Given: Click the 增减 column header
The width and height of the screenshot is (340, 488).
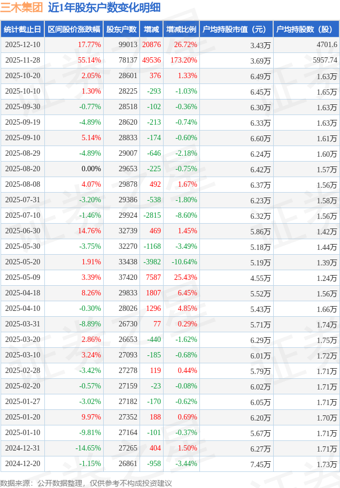Looking at the screenshot, I should pyautogui.click(x=152, y=29).
